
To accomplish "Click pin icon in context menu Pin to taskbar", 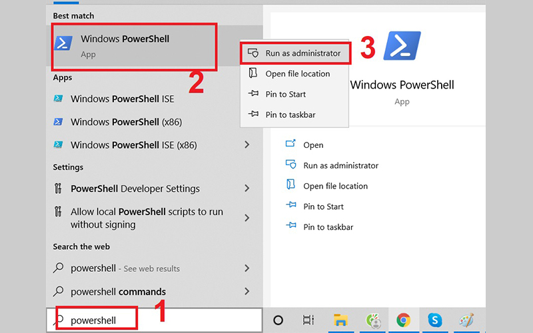I will click(253, 114).
